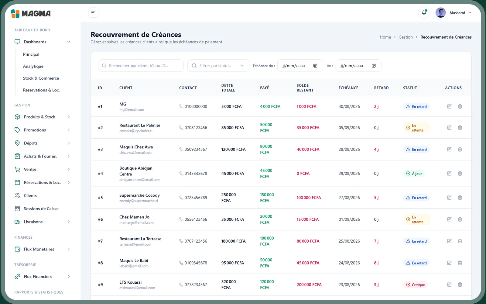Image resolution: width=486 pixels, height=304 pixels.
Task: Open the Principal dashboard
Action: pyautogui.click(x=31, y=54)
